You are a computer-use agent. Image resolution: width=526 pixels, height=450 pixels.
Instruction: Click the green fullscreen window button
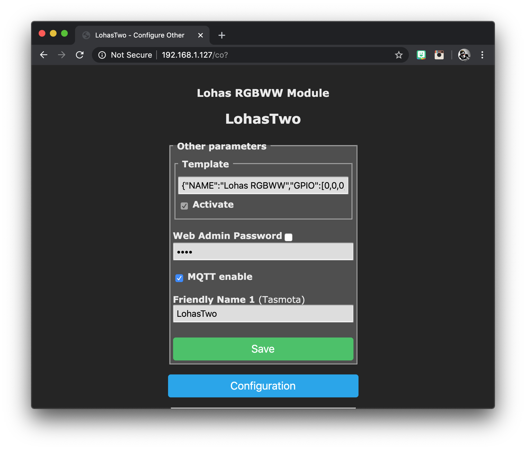point(64,34)
